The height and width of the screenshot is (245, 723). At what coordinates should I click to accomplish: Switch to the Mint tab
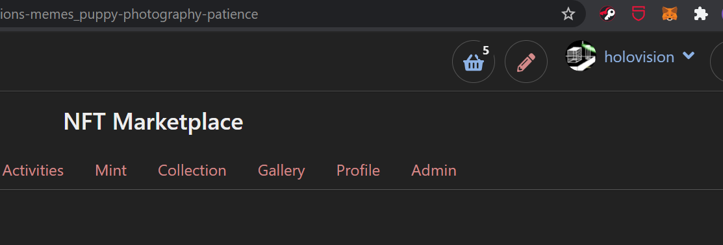tap(110, 170)
